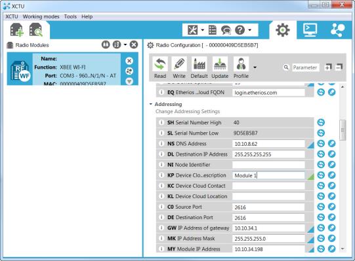The image size is (355, 261).
Task: Open the feedback chat bubbles icon
Action: coord(226,30)
